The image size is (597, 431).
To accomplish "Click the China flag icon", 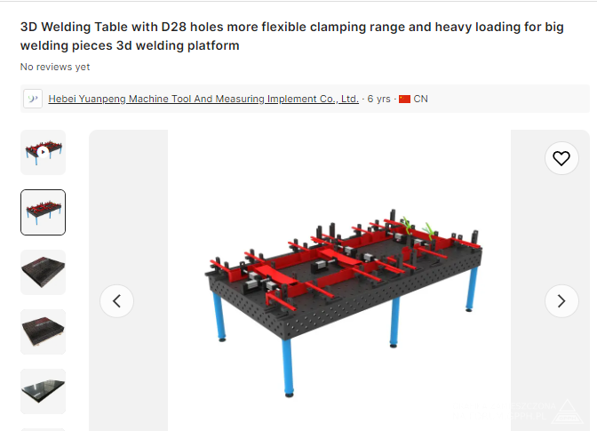I will (x=404, y=99).
